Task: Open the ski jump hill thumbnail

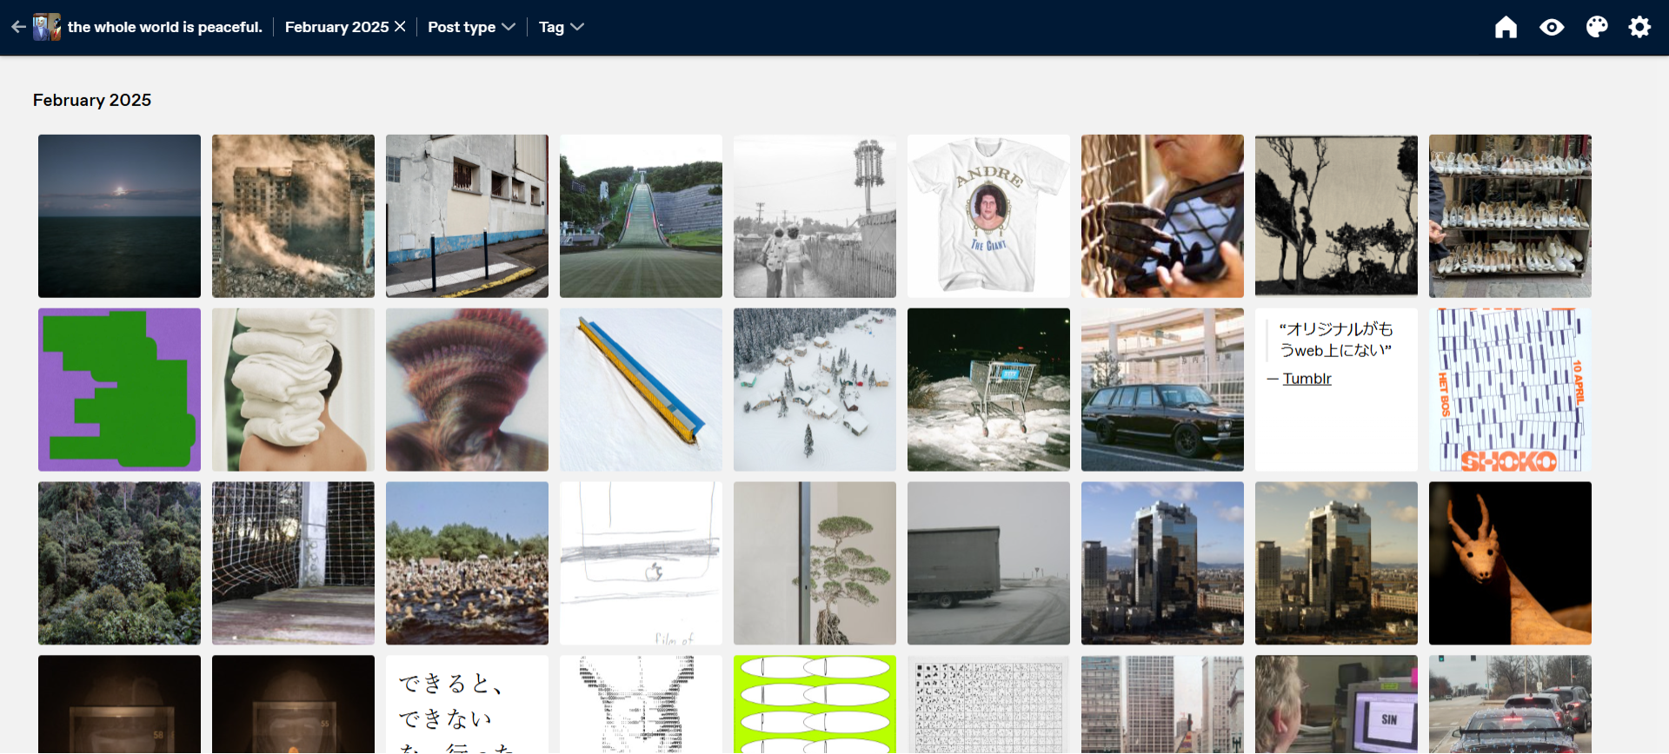Action: pyautogui.click(x=641, y=216)
